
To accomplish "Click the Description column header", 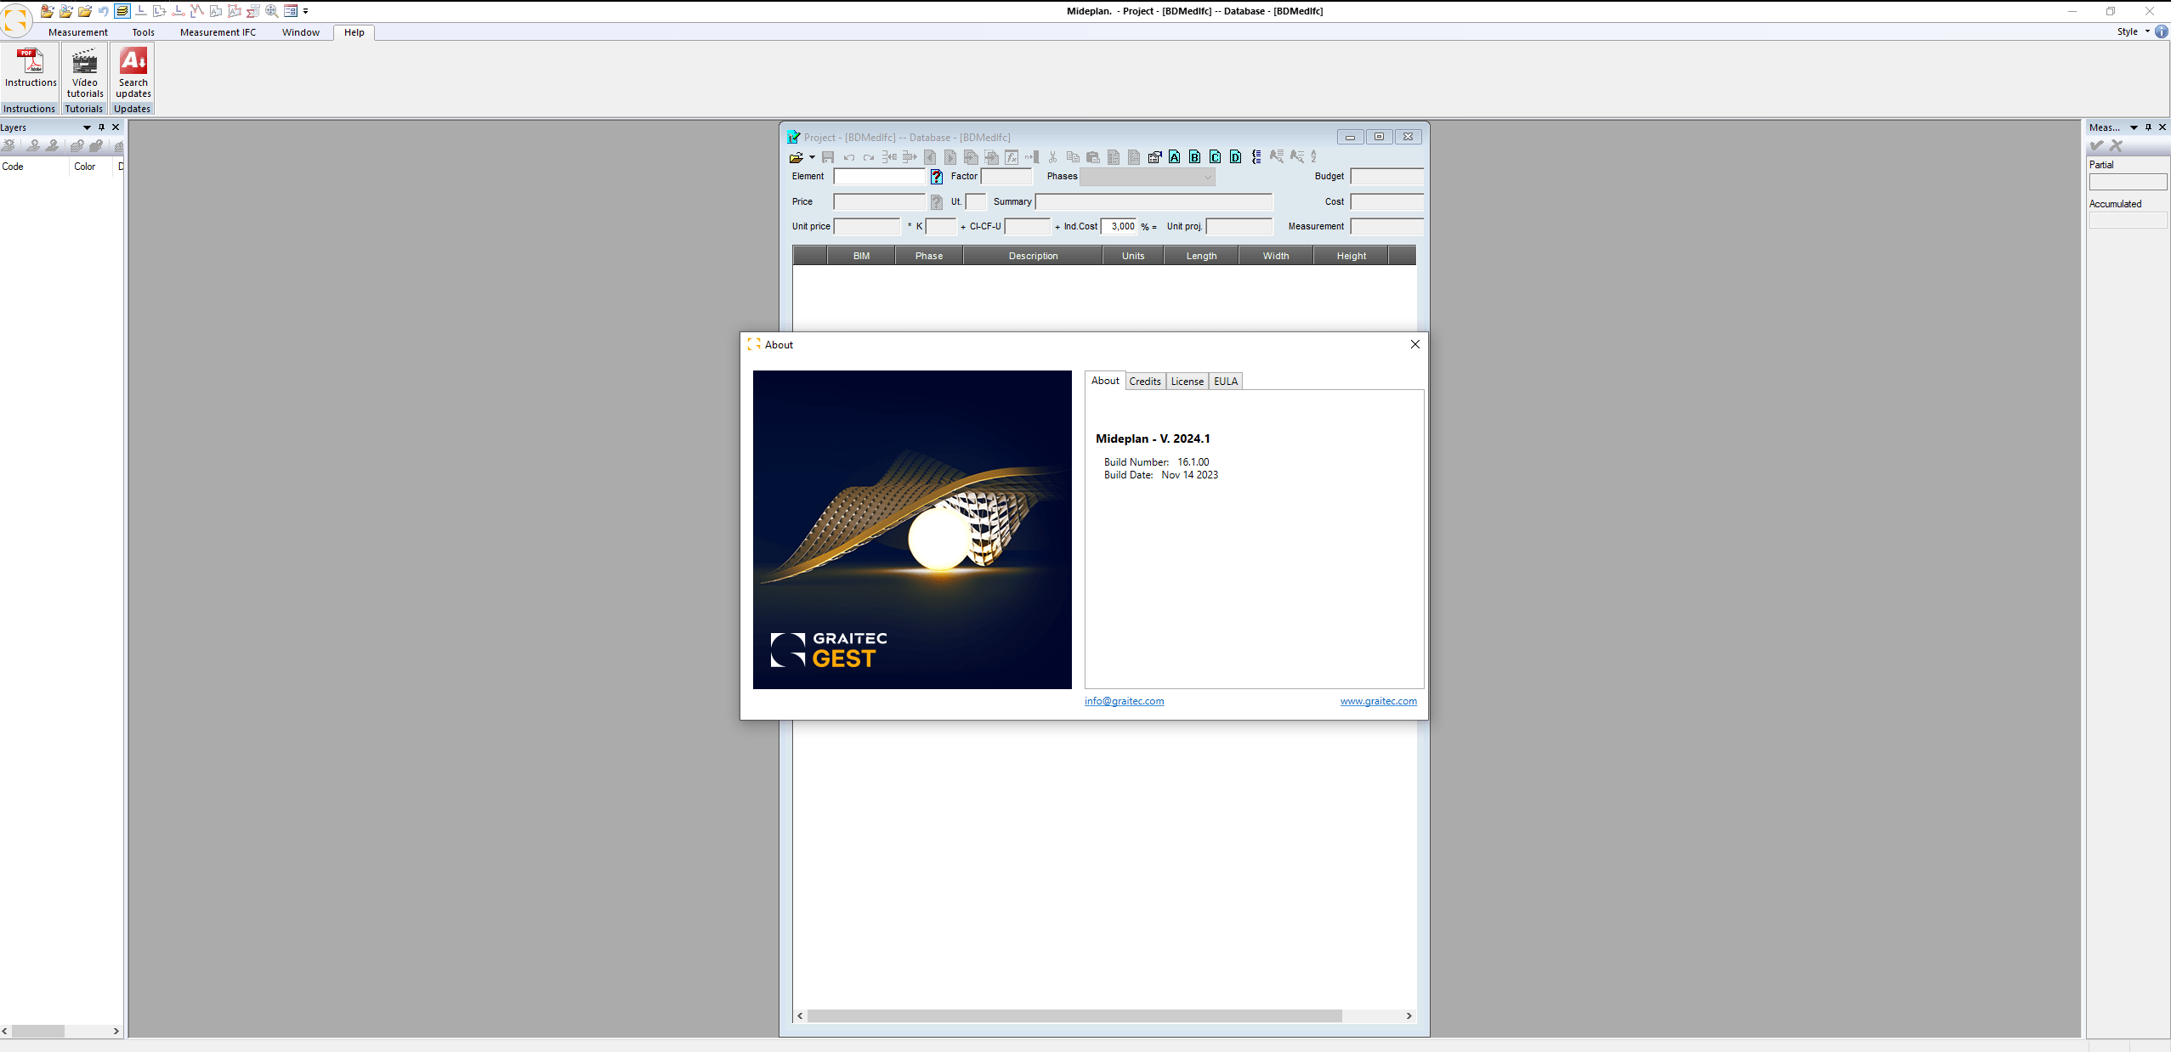I will click(1033, 256).
